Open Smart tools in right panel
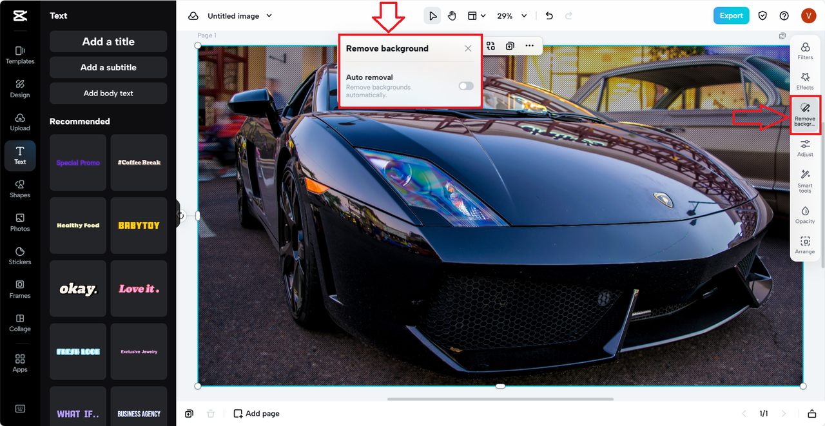Viewport: 825px width, 426px height. (x=805, y=180)
